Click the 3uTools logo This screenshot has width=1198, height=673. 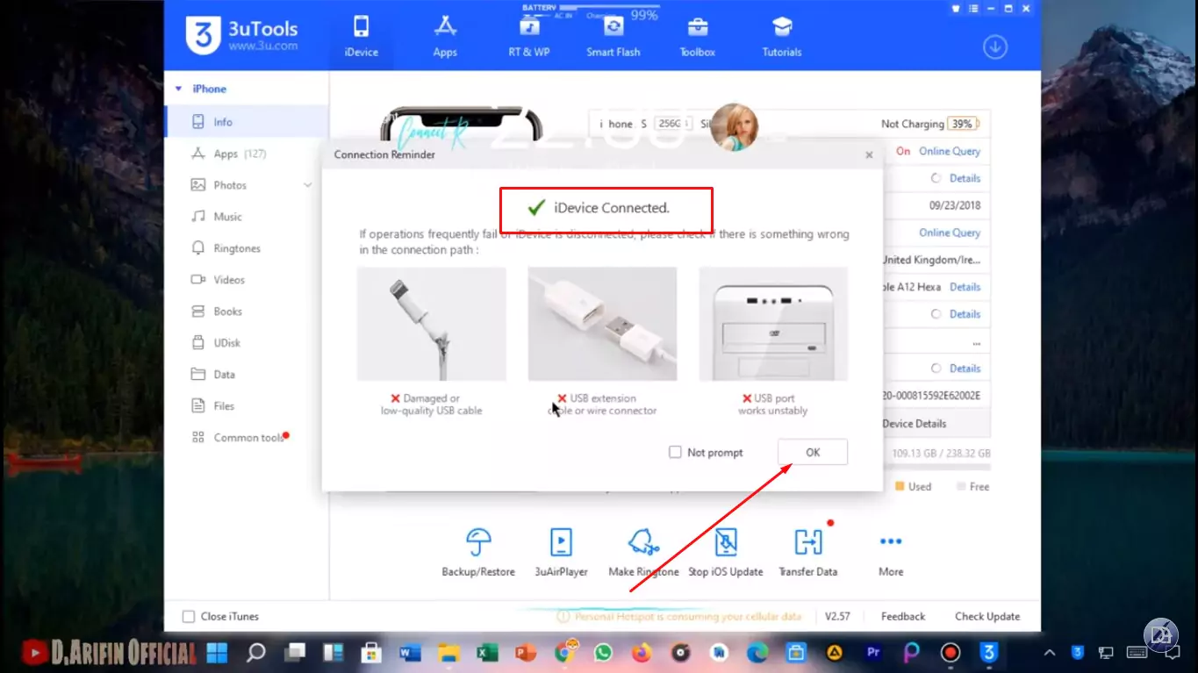(241, 35)
